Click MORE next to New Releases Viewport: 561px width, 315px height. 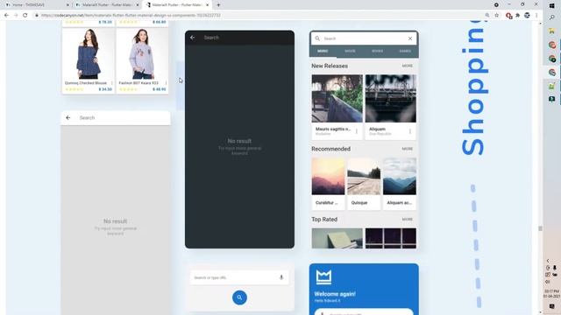pyautogui.click(x=407, y=66)
